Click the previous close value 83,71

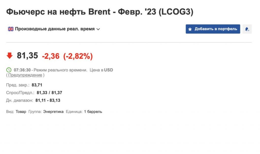click(x=37, y=85)
